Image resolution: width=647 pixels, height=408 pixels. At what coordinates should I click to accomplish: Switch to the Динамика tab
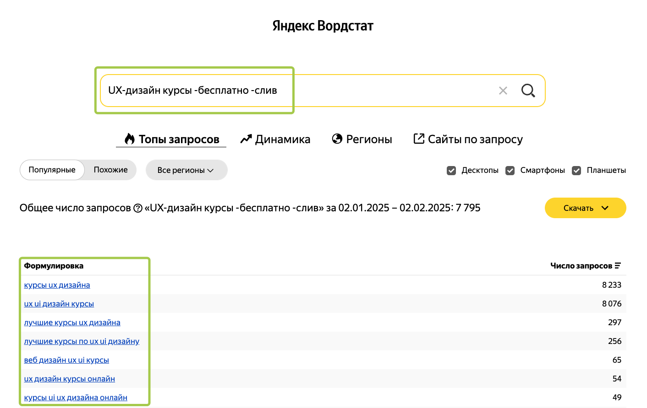click(x=275, y=139)
